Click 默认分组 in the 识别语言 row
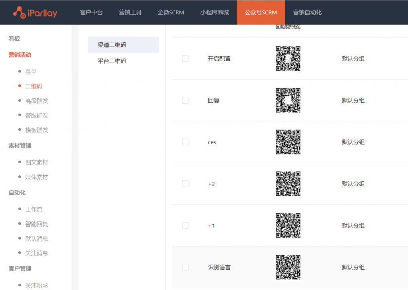The image size is (408, 290). click(x=353, y=267)
